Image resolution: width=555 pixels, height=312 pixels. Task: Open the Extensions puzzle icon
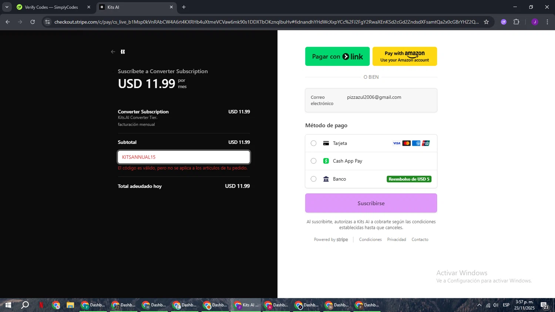coord(517,22)
